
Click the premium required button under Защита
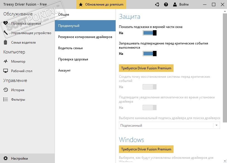click(146, 68)
